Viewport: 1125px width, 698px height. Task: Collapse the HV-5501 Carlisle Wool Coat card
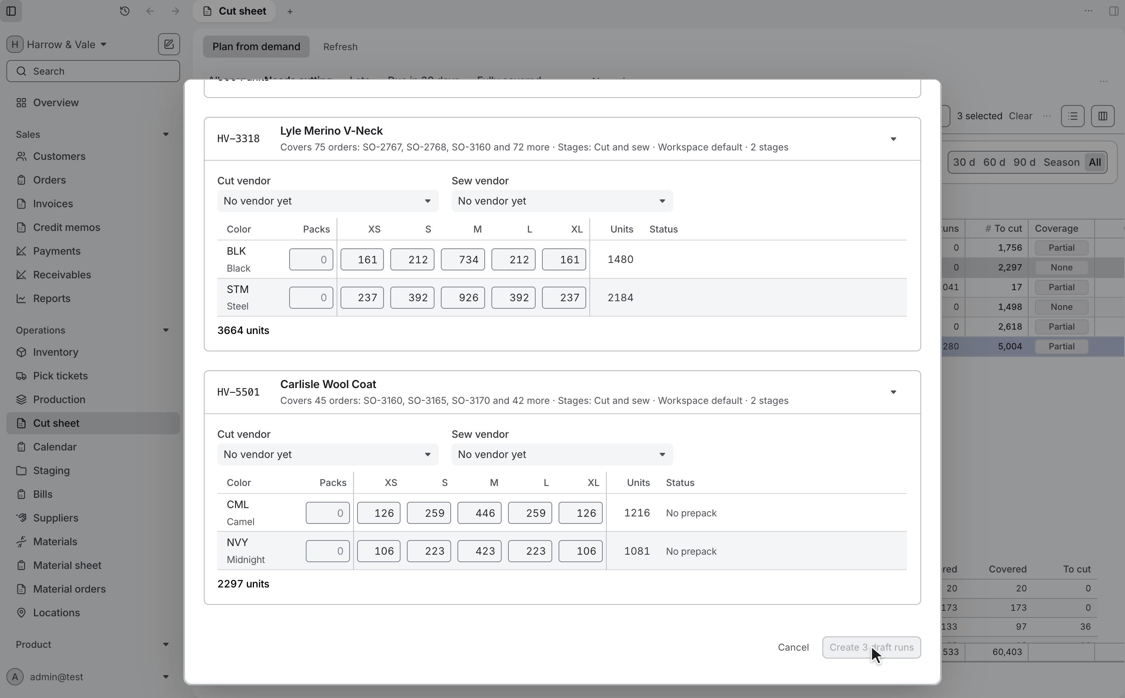point(893,392)
